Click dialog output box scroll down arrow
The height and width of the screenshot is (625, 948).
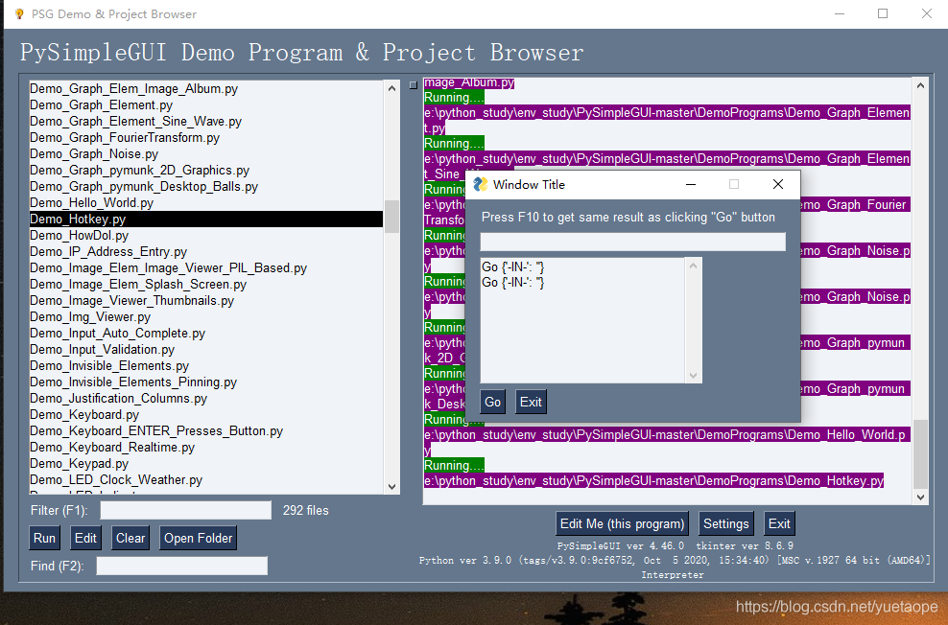(x=694, y=376)
